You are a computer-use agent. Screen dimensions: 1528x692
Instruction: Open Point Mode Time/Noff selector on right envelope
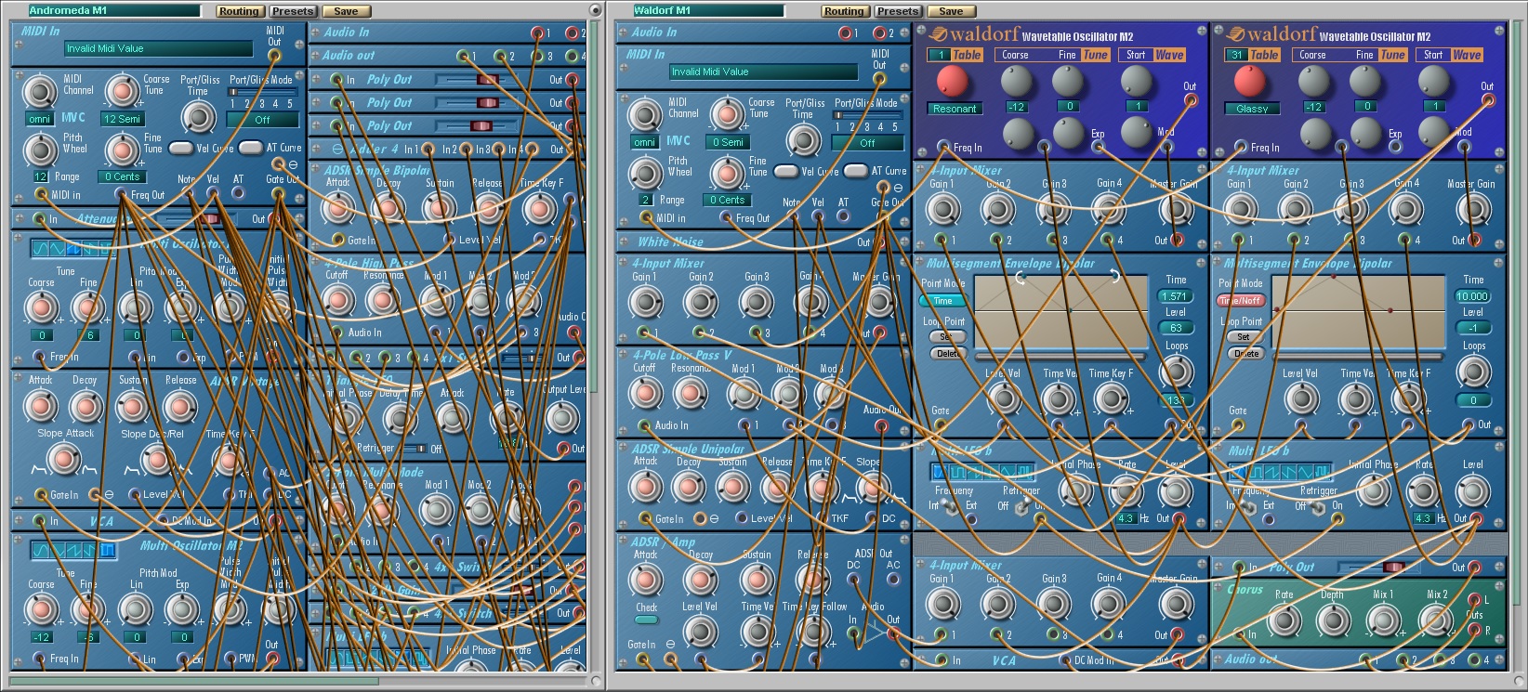pos(1241,301)
